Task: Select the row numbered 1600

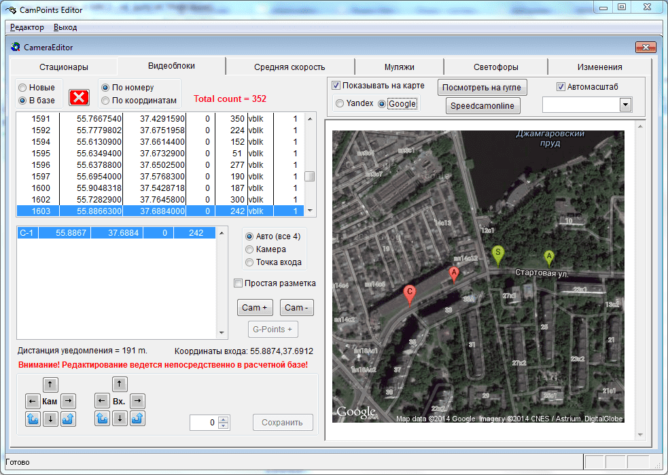Action: pyautogui.click(x=160, y=188)
